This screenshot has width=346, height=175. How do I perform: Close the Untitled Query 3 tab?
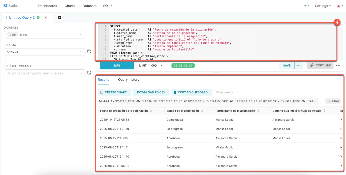pos(46,18)
